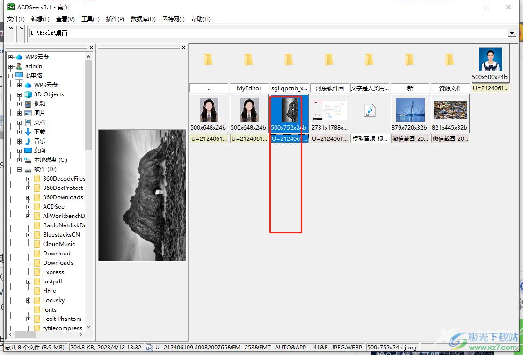Select the 图片 pictures icon
The width and height of the screenshot is (523, 355).
(29, 113)
